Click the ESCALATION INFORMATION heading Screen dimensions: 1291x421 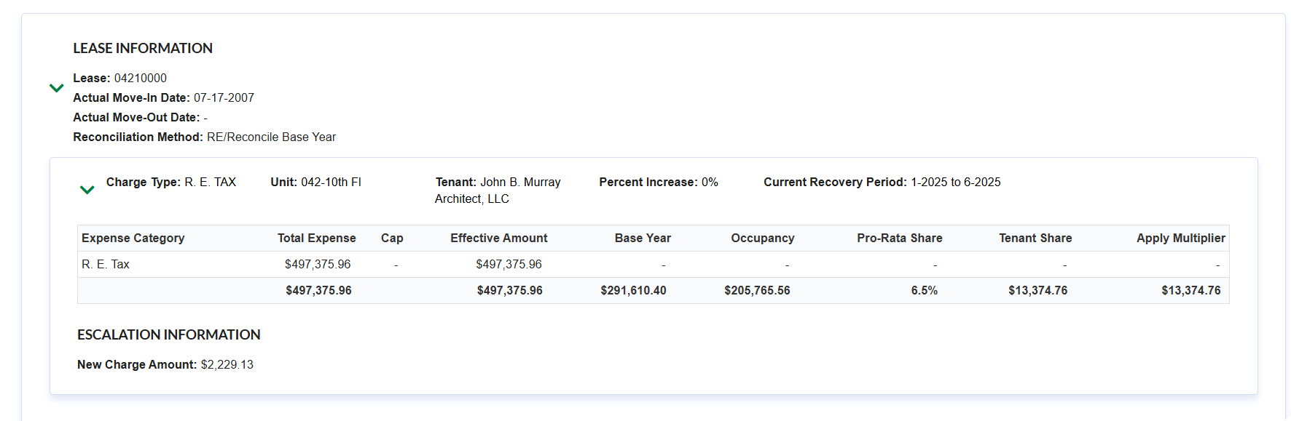169,334
